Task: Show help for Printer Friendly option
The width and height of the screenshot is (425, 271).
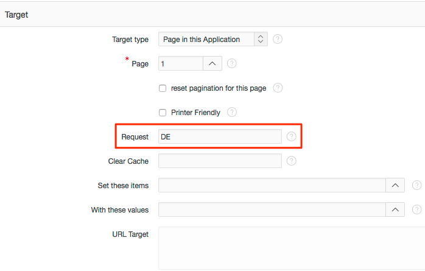Action: [232, 112]
